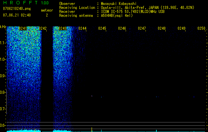The image size is (208, 132).
Task: Click the 0243 time marker
Action: [x=62, y=28]
